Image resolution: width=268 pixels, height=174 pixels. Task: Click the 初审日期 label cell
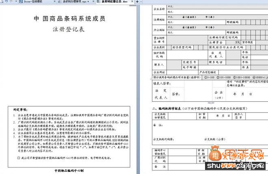point(202,116)
